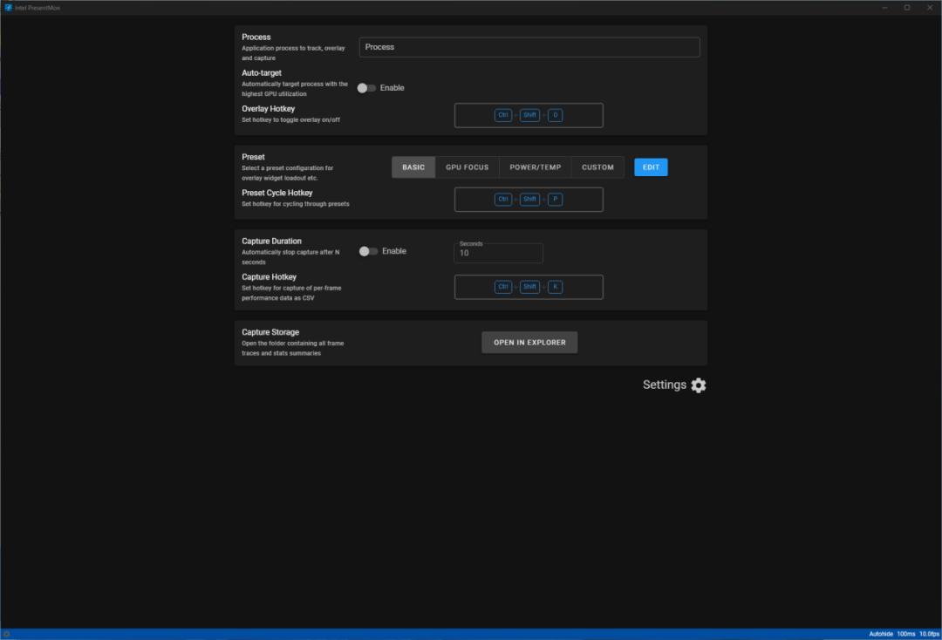Toggle Auto-target Enable switch

pyautogui.click(x=365, y=88)
